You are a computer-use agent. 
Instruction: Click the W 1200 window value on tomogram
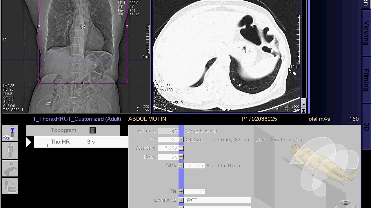pyautogui.click(x=293, y=106)
